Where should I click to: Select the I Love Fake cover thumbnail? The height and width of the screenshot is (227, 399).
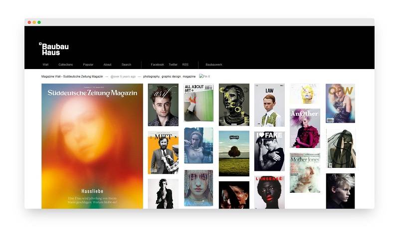click(269, 151)
